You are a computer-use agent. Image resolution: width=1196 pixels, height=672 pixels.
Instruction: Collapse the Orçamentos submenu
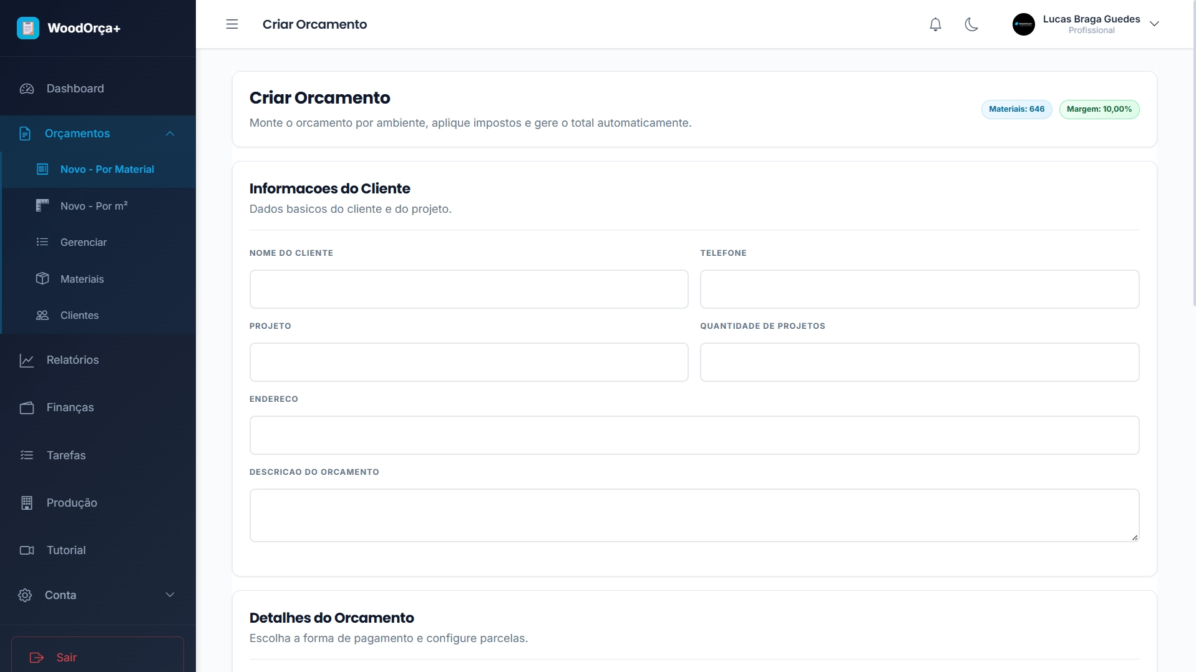170,134
